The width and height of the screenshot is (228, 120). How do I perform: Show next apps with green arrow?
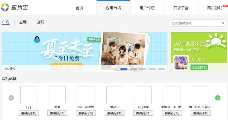coord(218,98)
